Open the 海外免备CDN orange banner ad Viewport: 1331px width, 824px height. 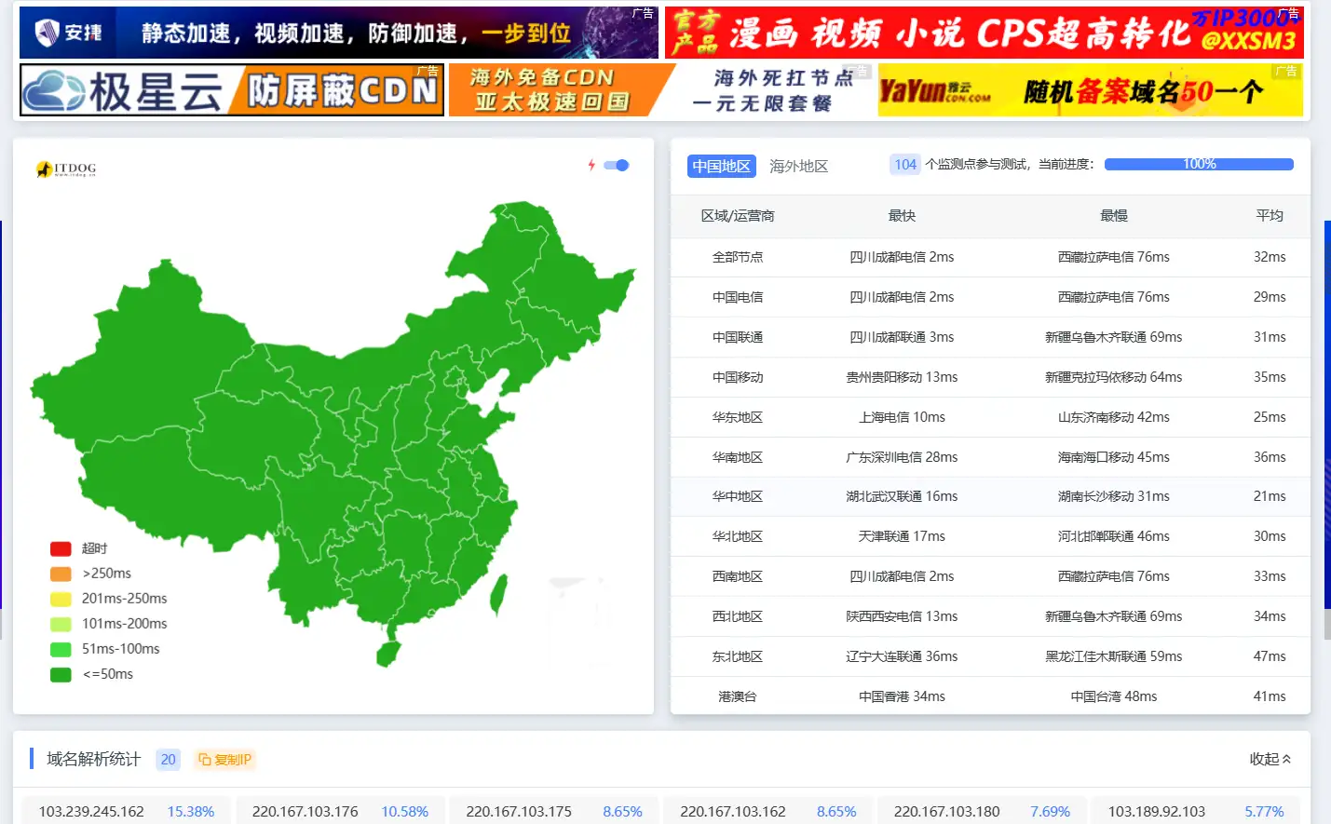tap(561, 90)
